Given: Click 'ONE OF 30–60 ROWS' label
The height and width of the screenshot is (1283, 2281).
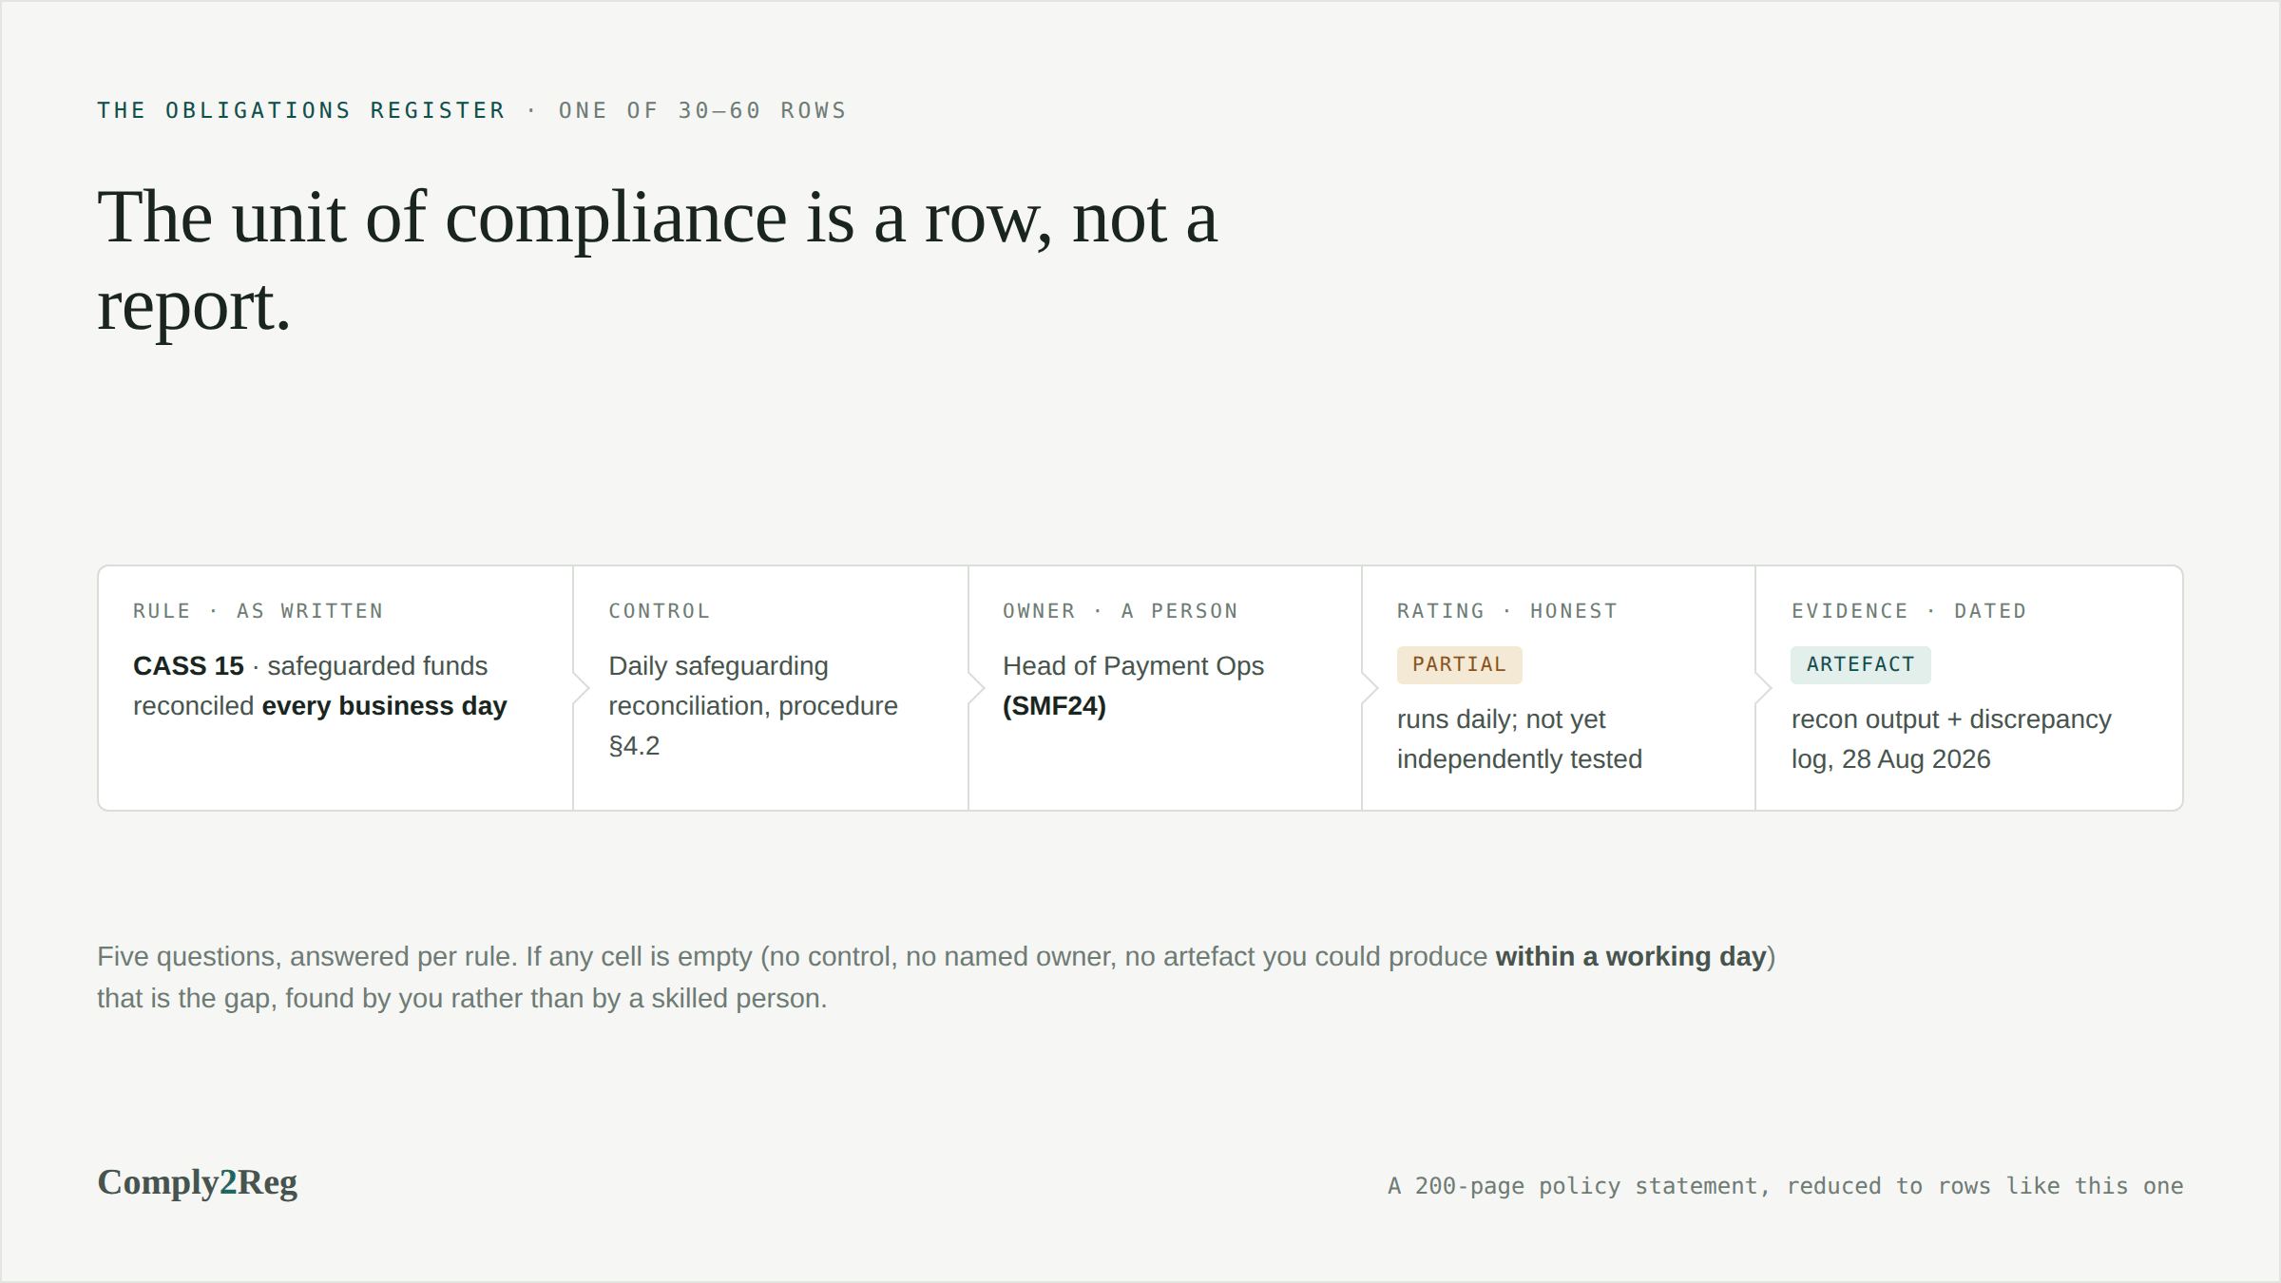Looking at the screenshot, I should [x=702, y=110].
